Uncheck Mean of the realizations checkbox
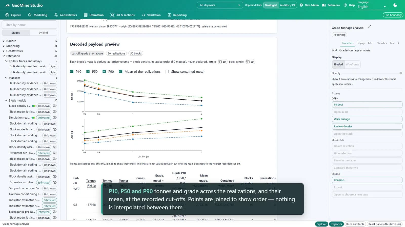Viewport: 405px width, 227px height. pos(121,72)
